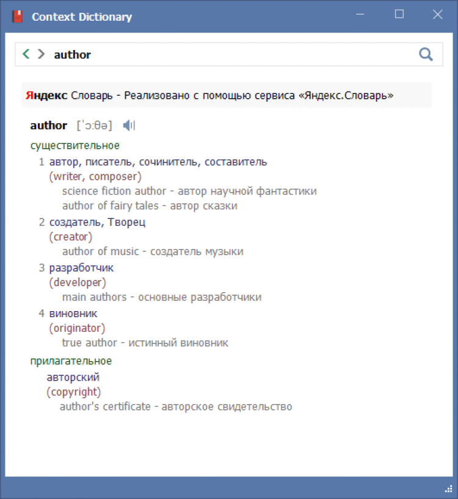Click the magnifier search icon
The image size is (458, 499).
point(426,54)
